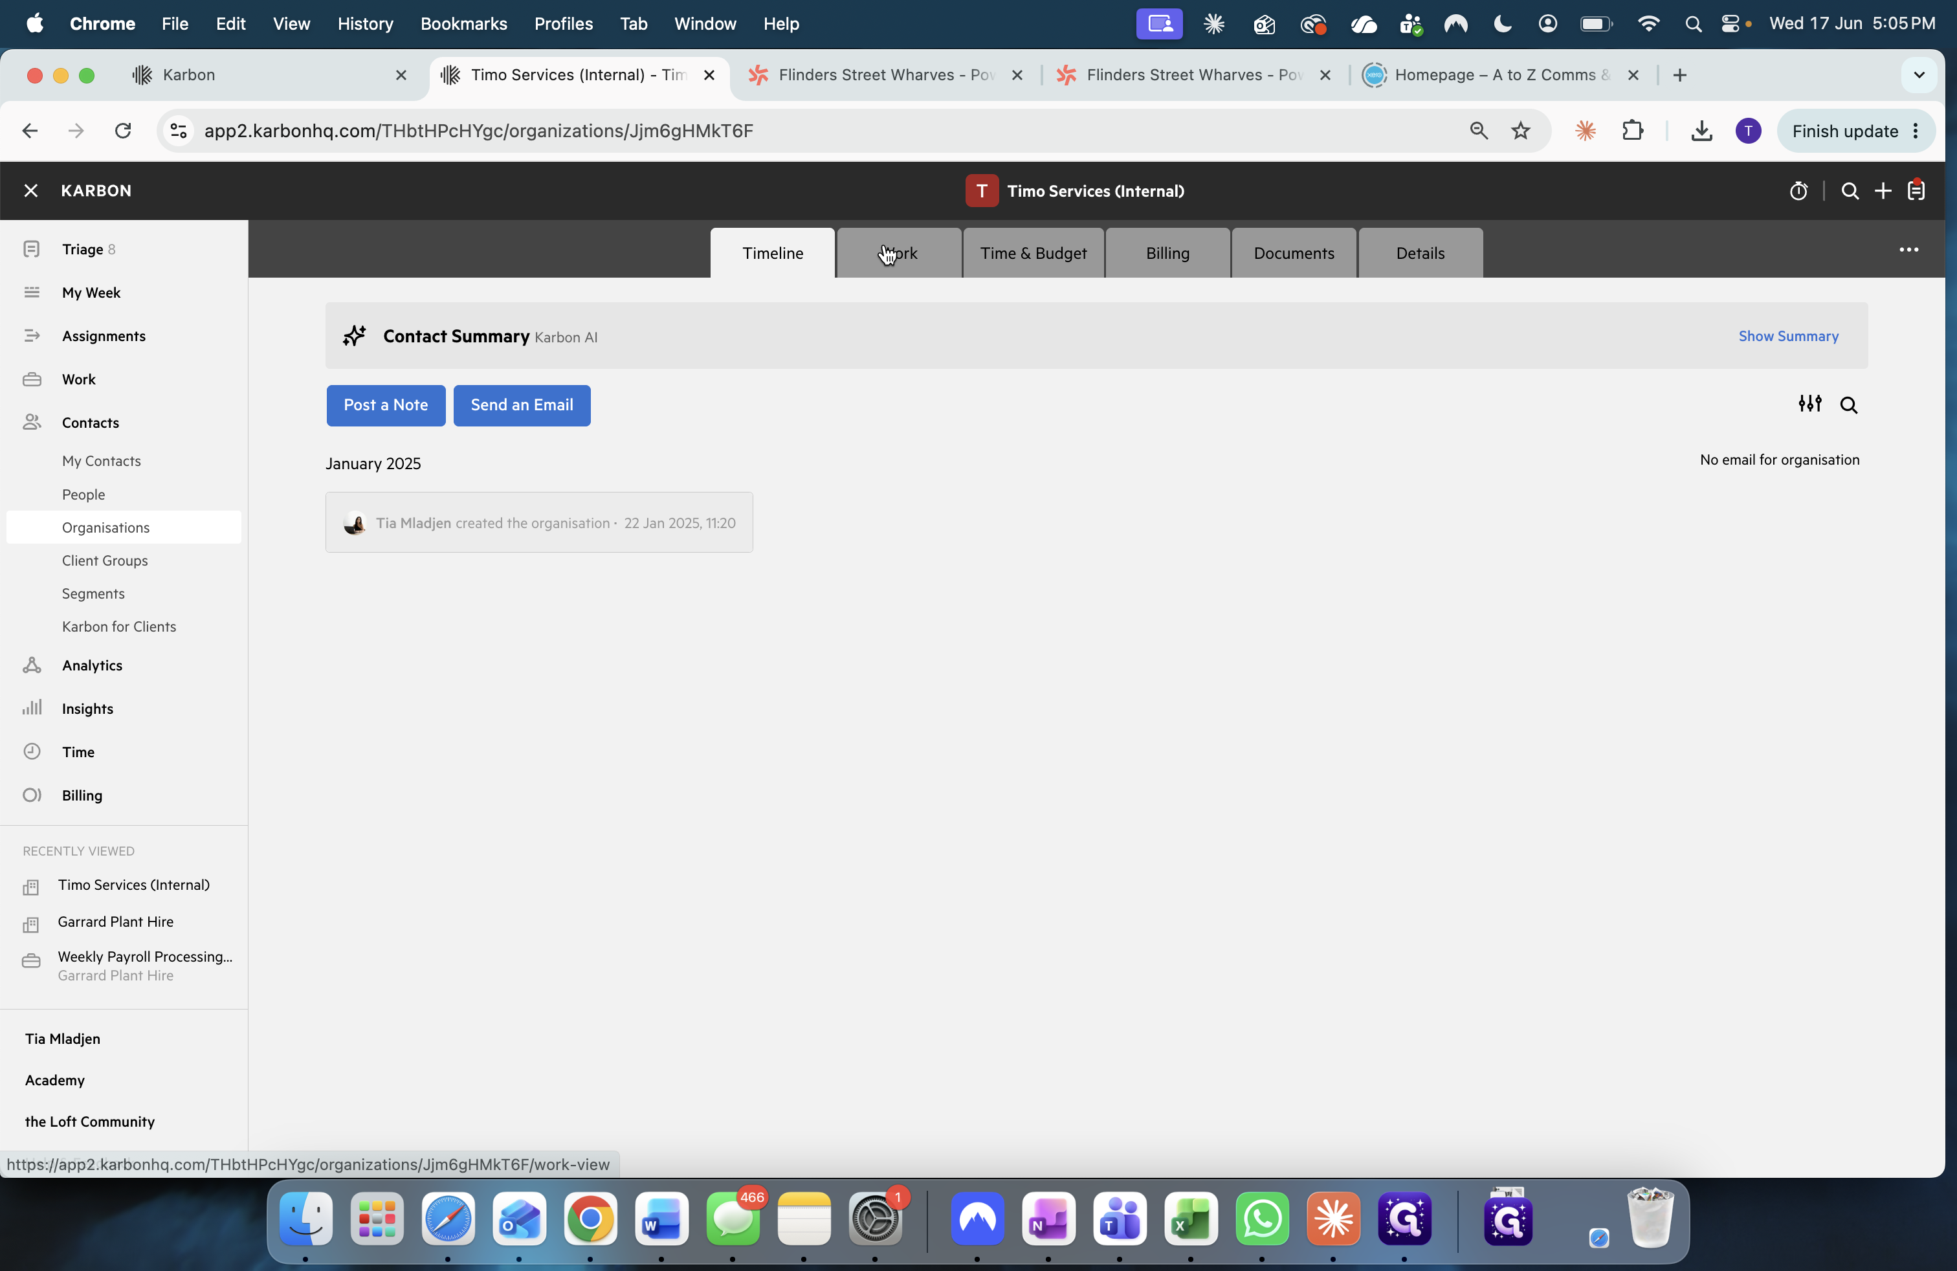The image size is (1957, 1271).
Task: Open the Loft Community link
Action: point(89,1122)
